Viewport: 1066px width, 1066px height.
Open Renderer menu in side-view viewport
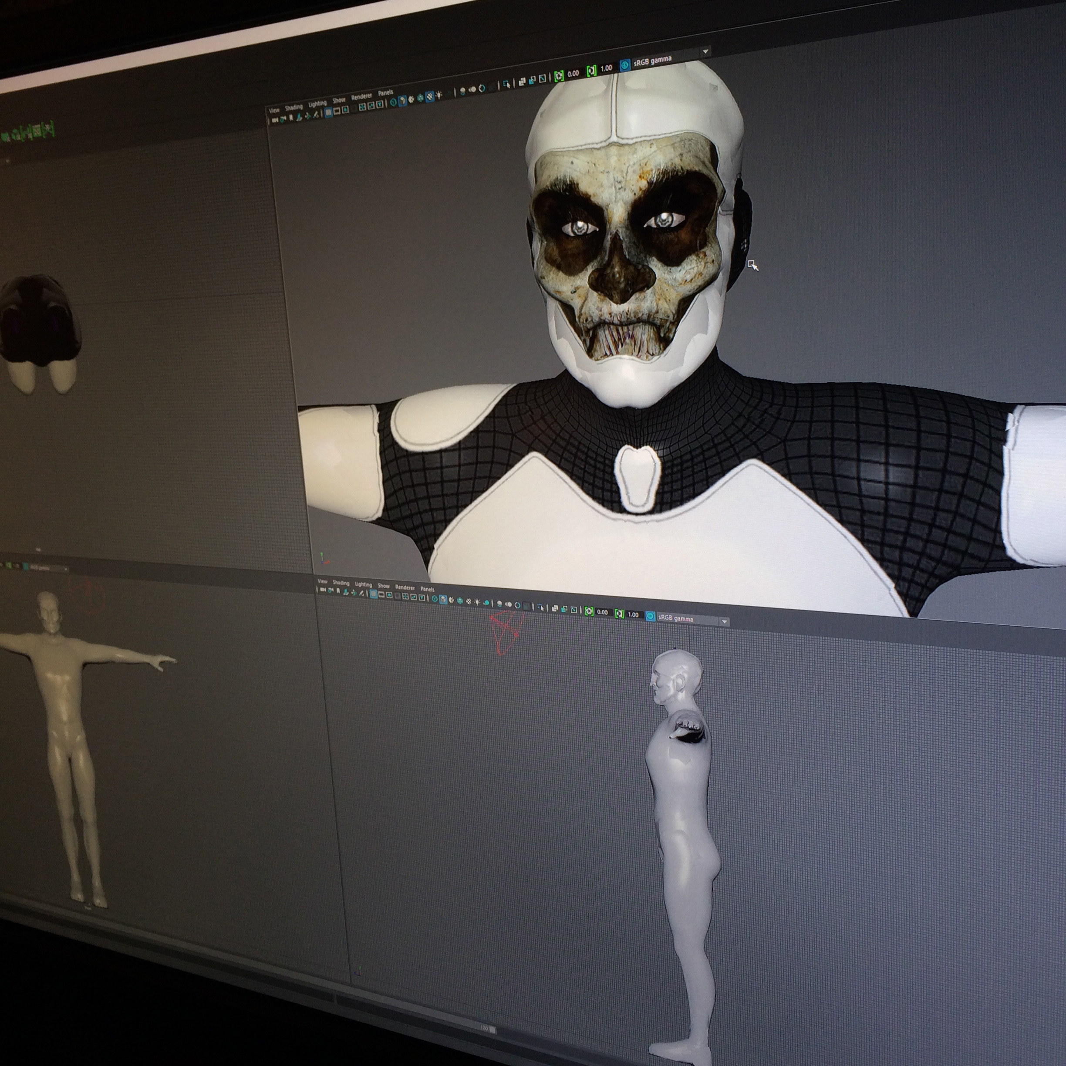[405, 588]
